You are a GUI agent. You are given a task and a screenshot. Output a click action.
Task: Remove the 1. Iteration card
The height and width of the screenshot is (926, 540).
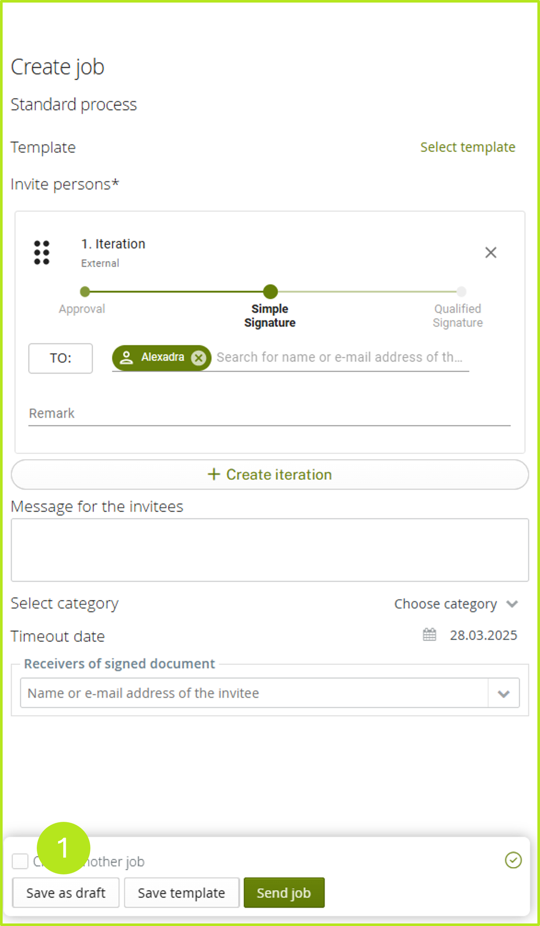tap(490, 253)
